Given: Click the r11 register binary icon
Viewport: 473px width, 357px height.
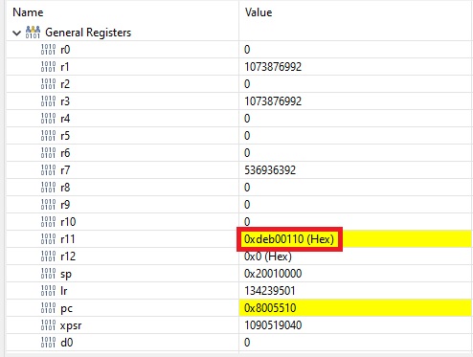Looking at the screenshot, I should [48, 239].
